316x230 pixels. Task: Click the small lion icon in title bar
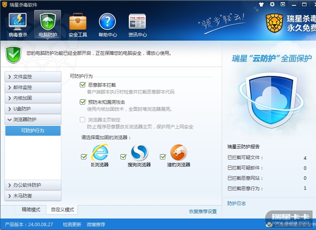(x=5, y=4)
